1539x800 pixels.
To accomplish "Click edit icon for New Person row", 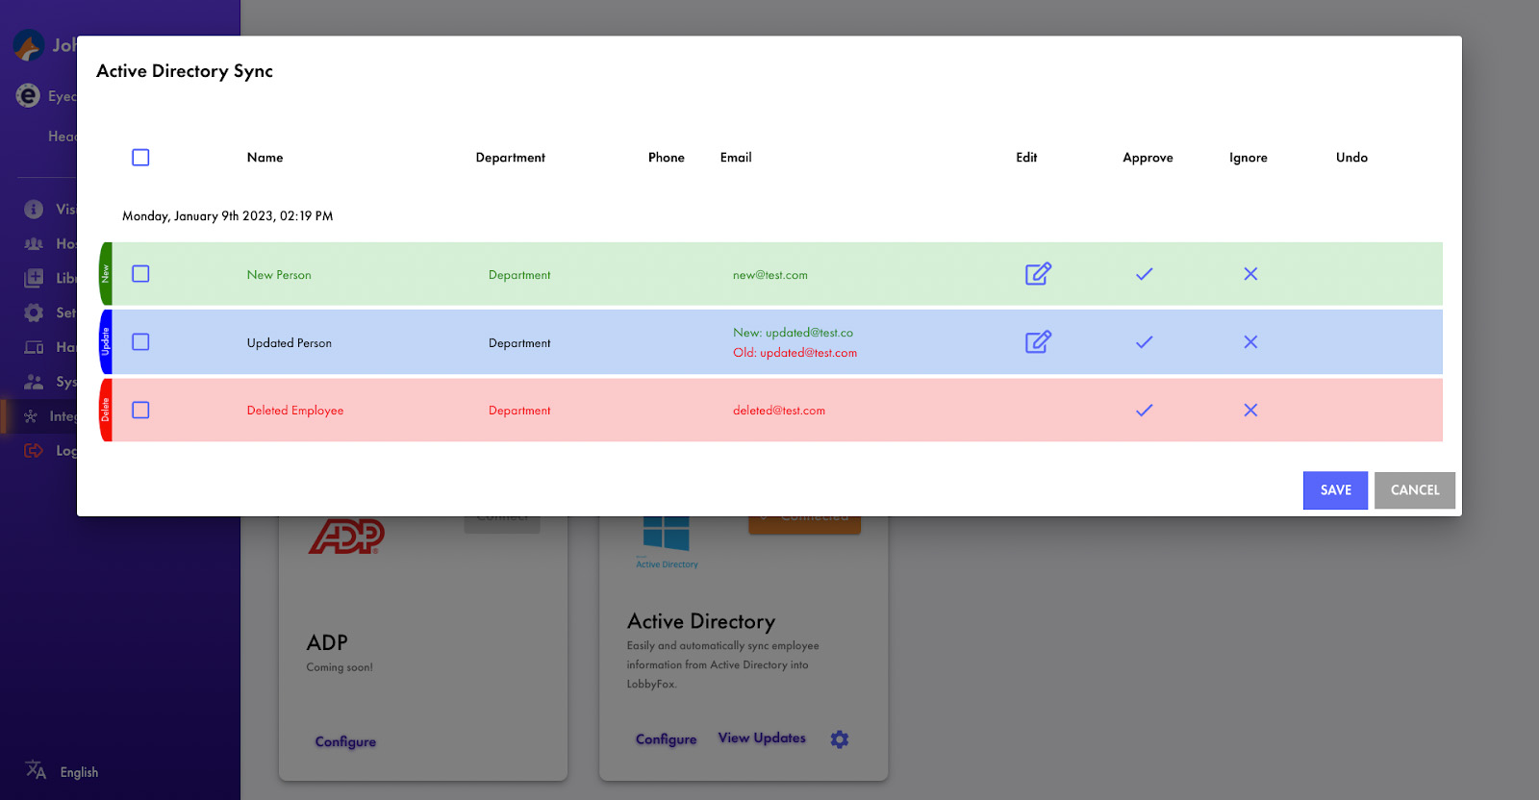I will (1038, 274).
